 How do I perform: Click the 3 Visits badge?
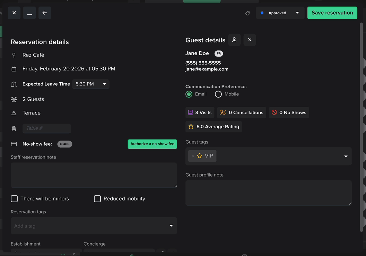point(200,112)
